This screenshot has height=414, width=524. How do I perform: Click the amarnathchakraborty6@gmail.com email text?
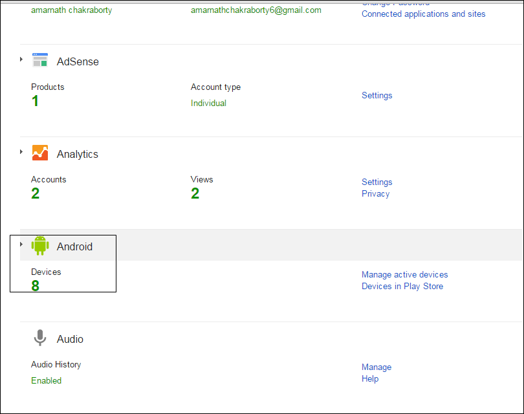click(x=256, y=10)
